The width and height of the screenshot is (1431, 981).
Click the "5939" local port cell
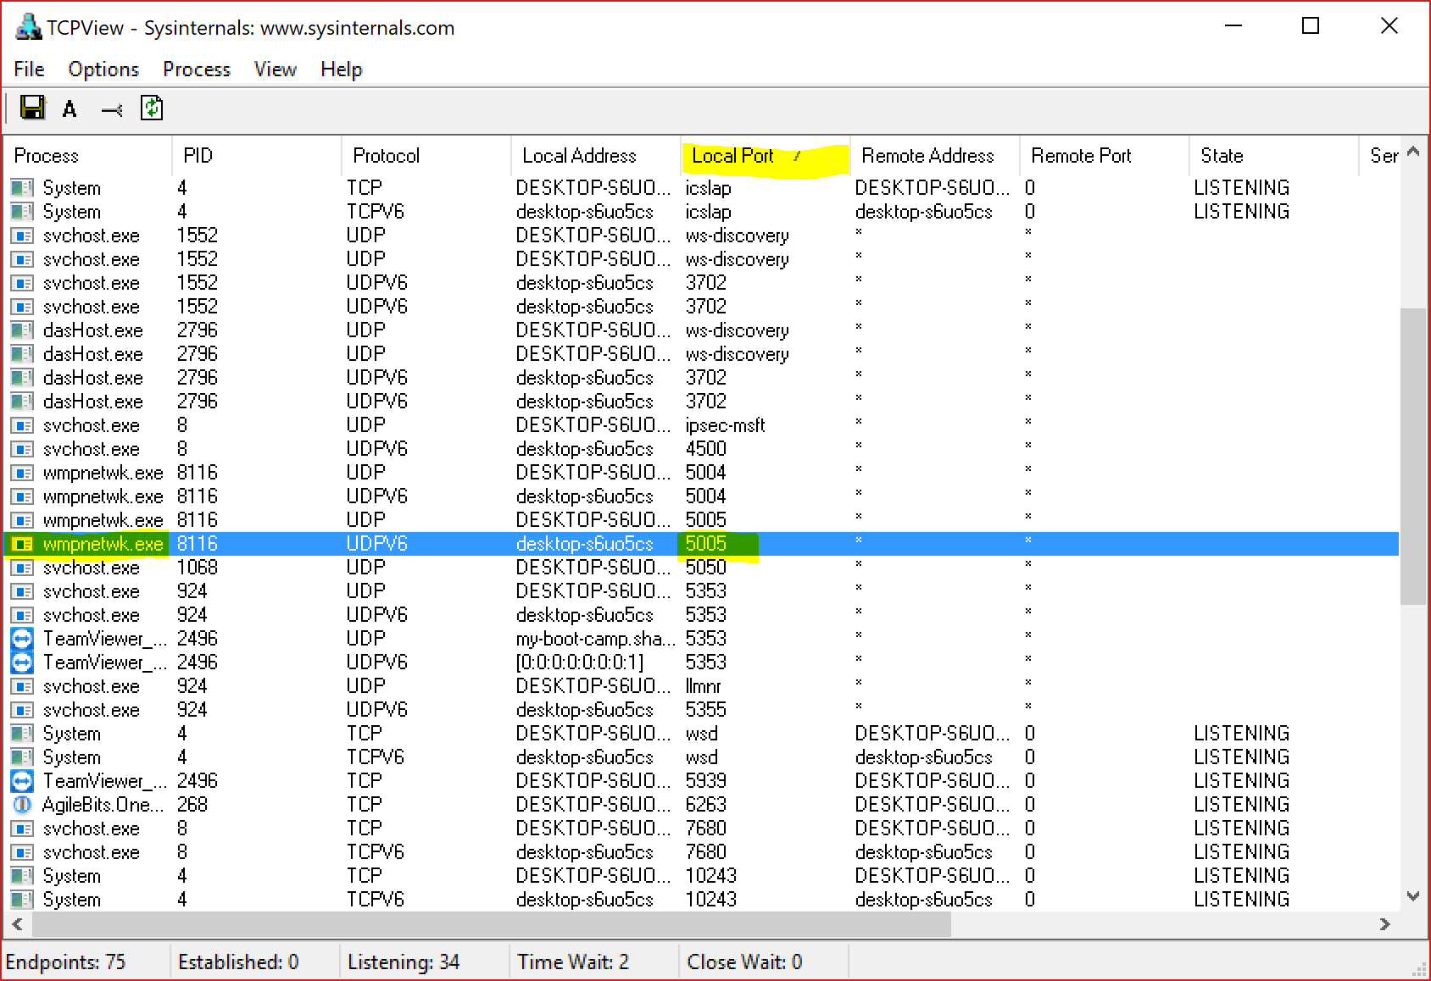pyautogui.click(x=706, y=781)
